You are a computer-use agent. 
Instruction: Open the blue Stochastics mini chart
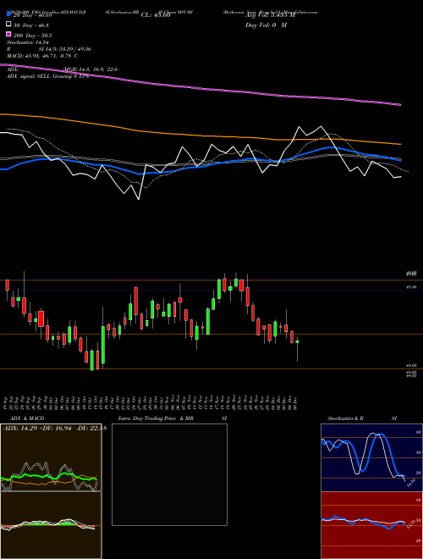(x=371, y=457)
